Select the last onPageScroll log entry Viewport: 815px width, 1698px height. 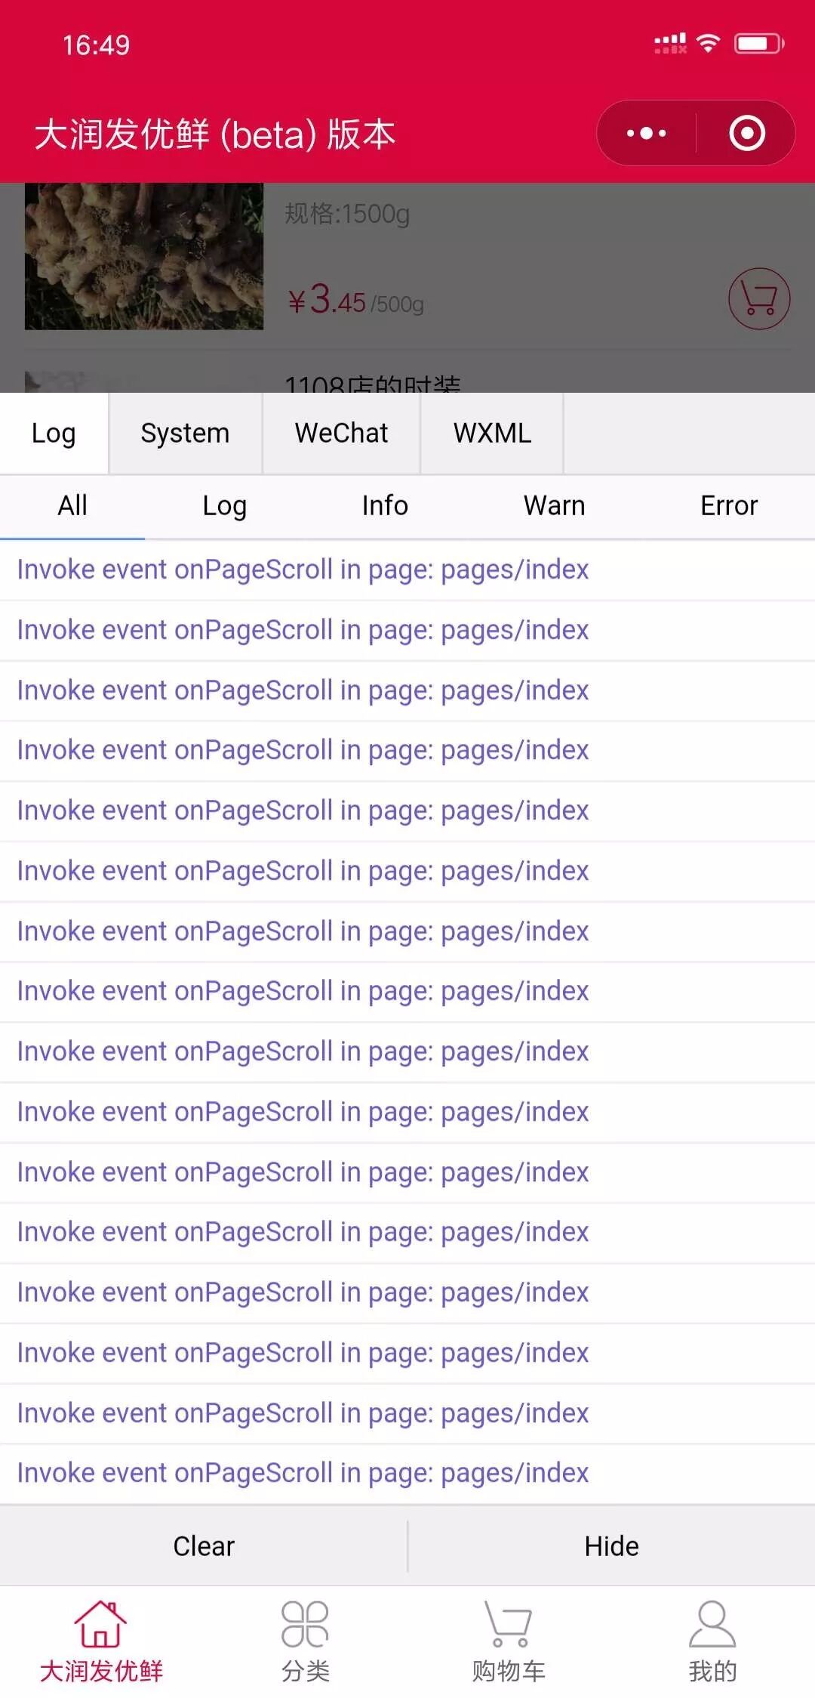tap(407, 1474)
